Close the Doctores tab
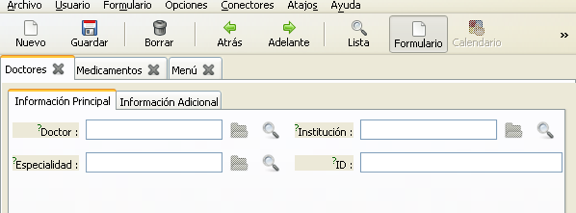Viewport: 576px width, 213px height. (x=58, y=69)
